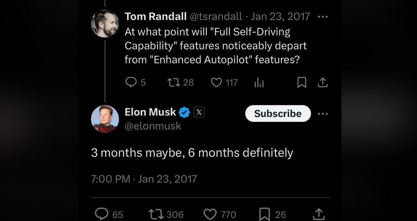Open the 7:00 PM Jan 23, 2017 timestamp
This screenshot has width=417, height=221.
tap(144, 179)
